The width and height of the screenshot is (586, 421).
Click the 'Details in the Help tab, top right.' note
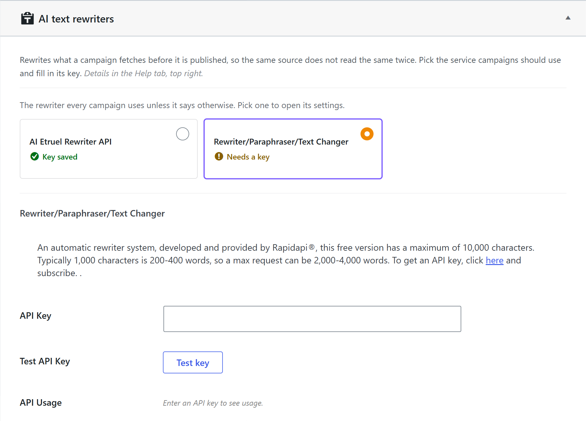pyautogui.click(x=143, y=73)
